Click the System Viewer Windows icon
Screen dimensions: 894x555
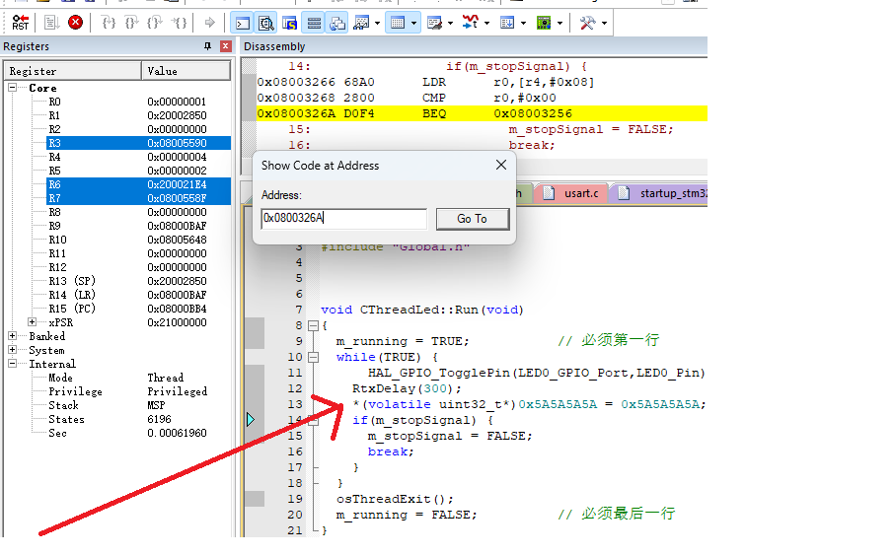coord(544,23)
